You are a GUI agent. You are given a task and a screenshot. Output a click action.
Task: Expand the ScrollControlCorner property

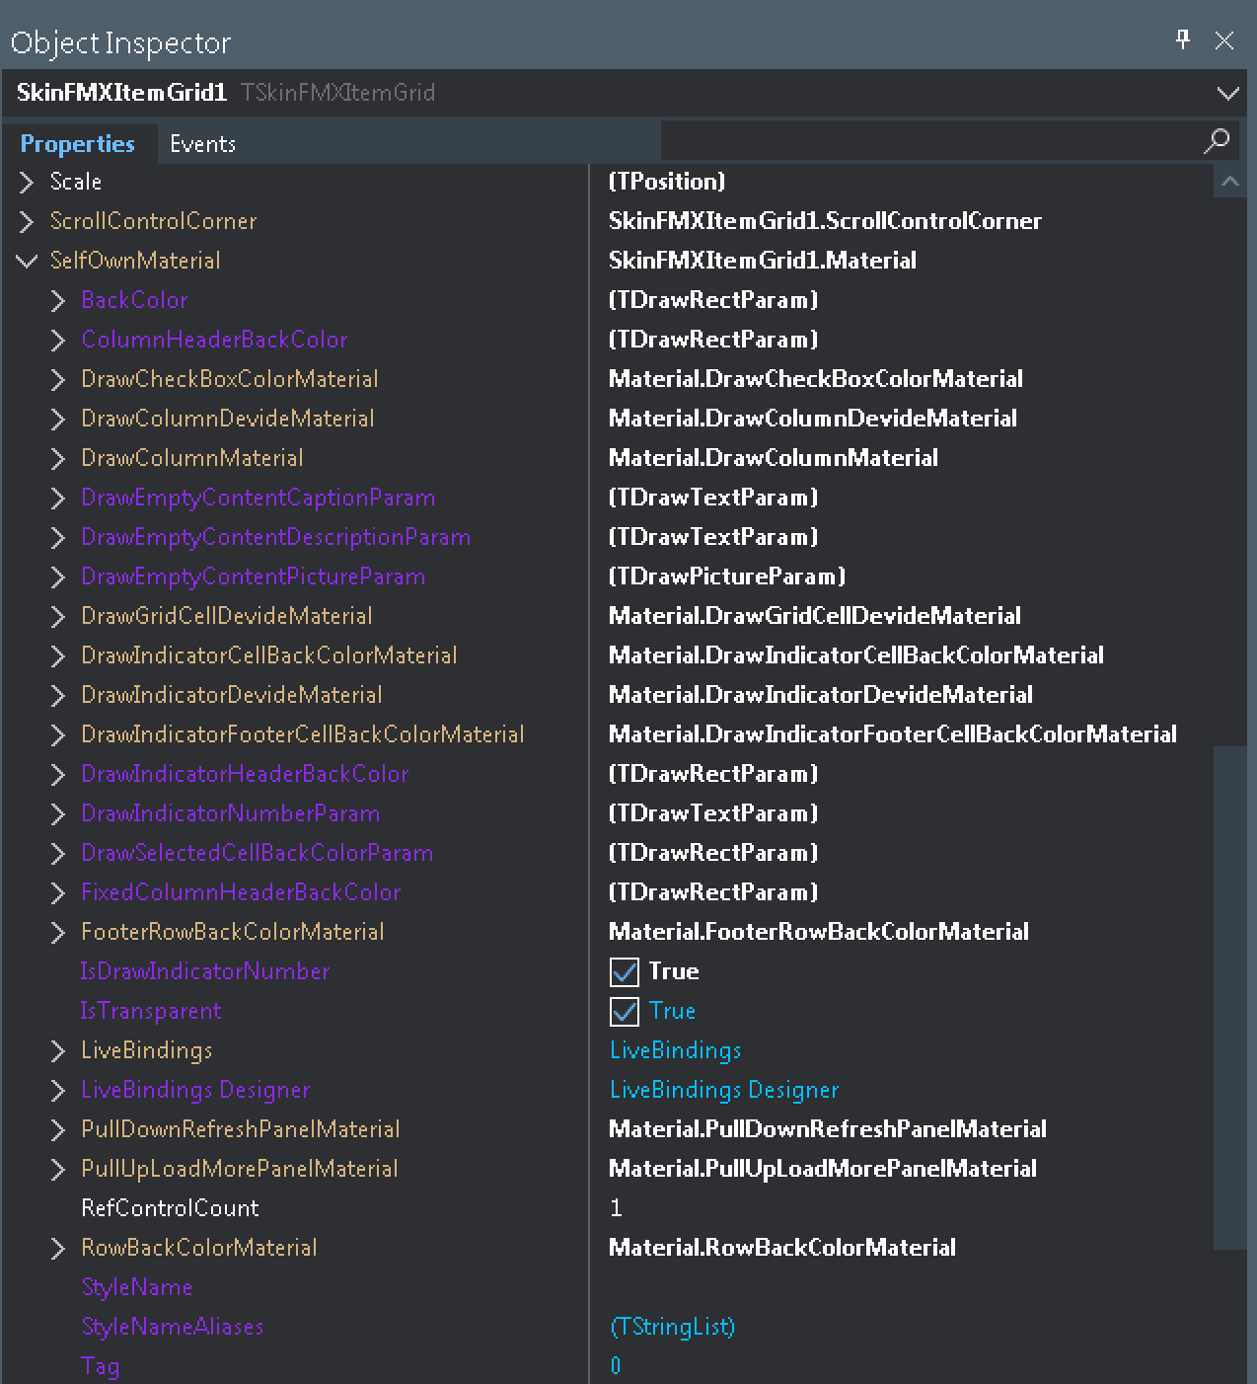[27, 221]
